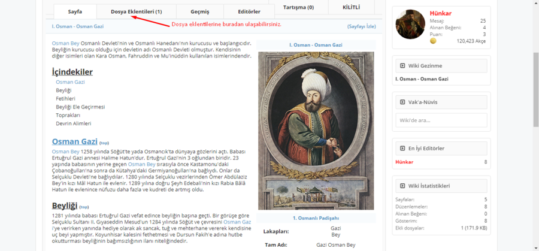
Task: Go to Toprakları in İçindekiler
Action: click(68, 115)
